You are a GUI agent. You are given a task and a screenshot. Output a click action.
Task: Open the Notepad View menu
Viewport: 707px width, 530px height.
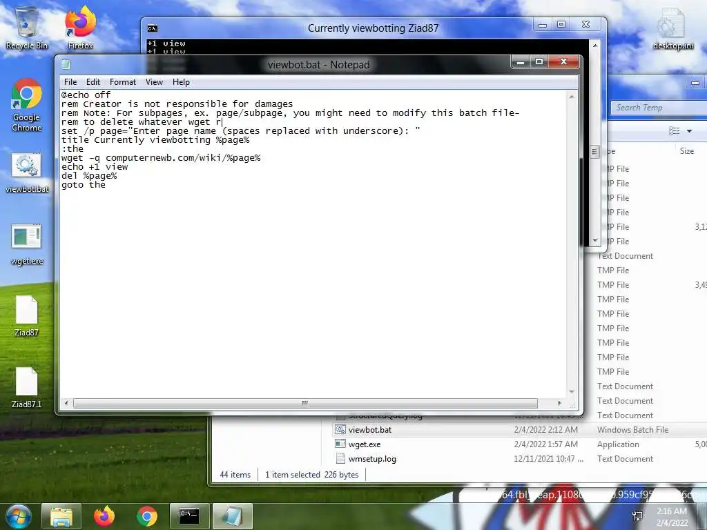point(154,82)
